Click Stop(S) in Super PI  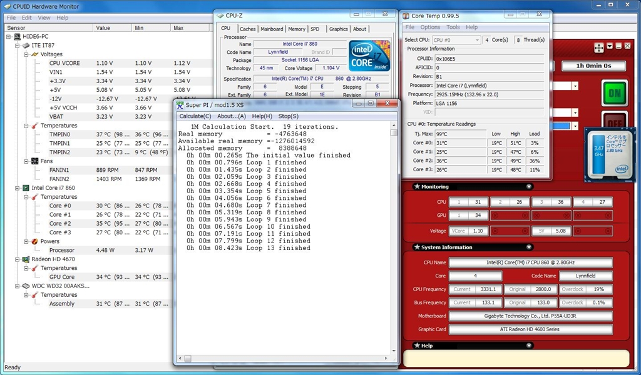tap(288, 116)
